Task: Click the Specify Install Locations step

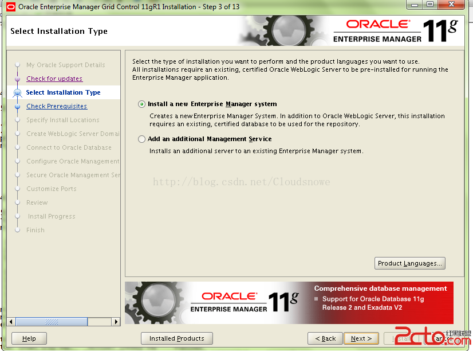Action: click(x=63, y=120)
